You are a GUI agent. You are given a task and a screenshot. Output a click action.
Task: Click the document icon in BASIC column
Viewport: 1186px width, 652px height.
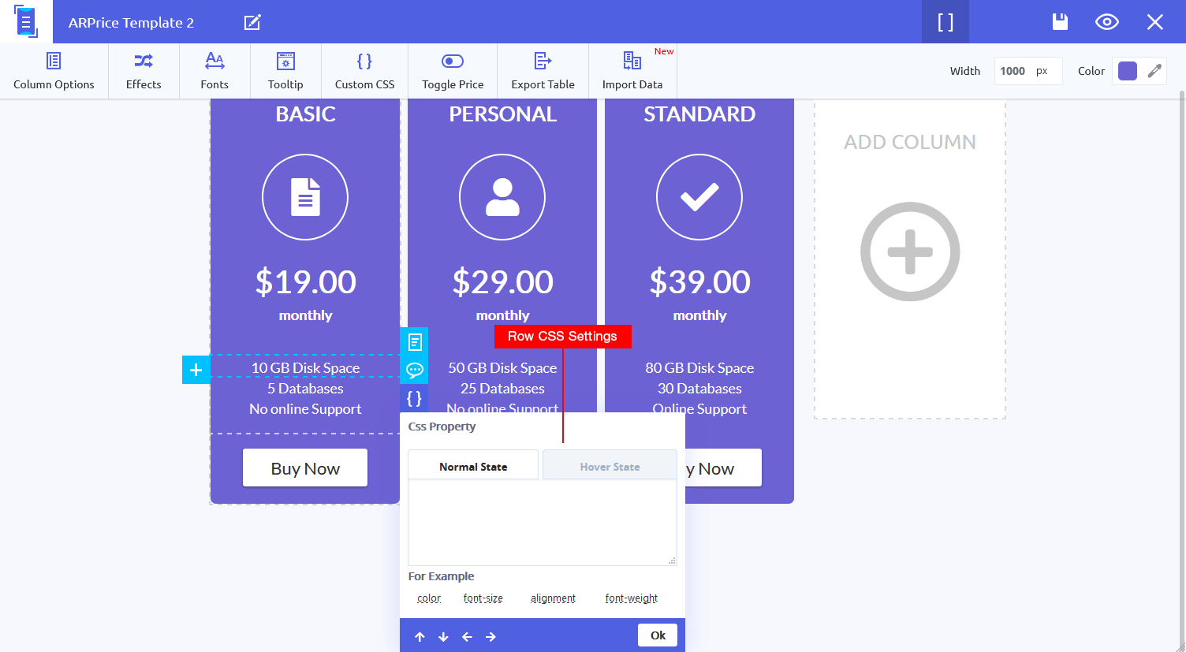coord(305,197)
